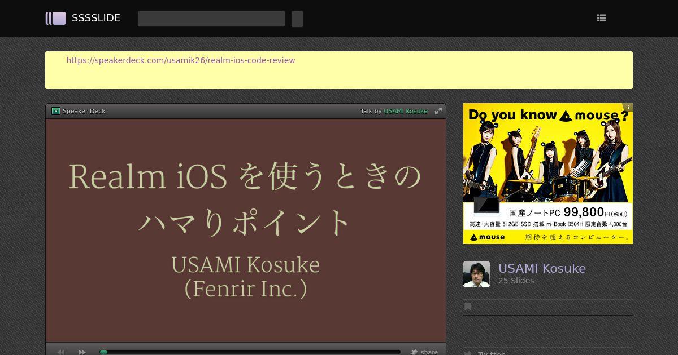This screenshot has height=355, width=678.
Task: Open the speakerdeck.com realm-ios-code-review link
Action: (x=181, y=60)
